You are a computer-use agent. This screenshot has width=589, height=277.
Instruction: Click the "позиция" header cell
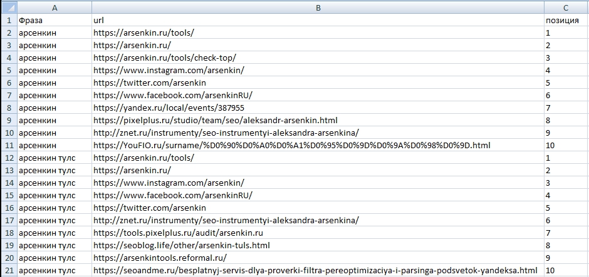coord(566,20)
